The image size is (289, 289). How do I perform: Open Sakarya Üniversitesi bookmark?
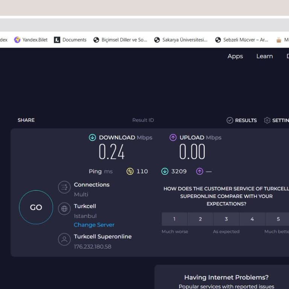tap(181, 40)
